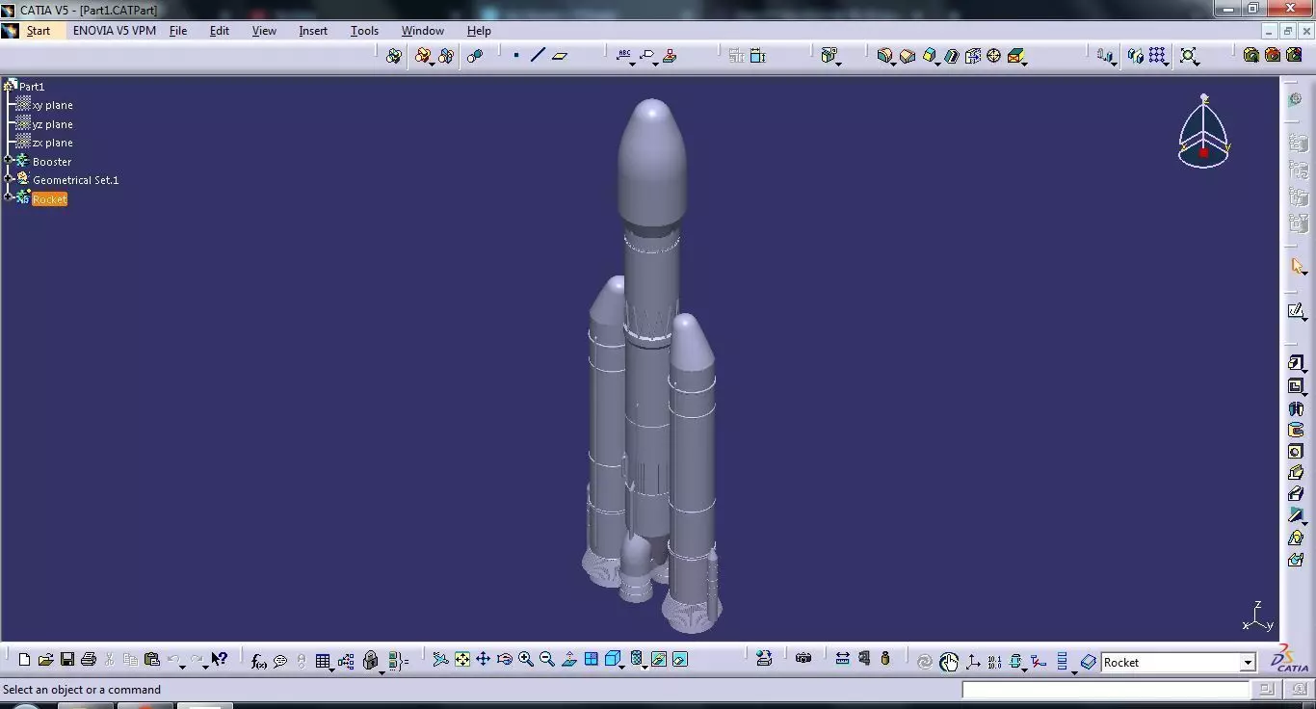Click the Open file folder icon

(x=45, y=660)
